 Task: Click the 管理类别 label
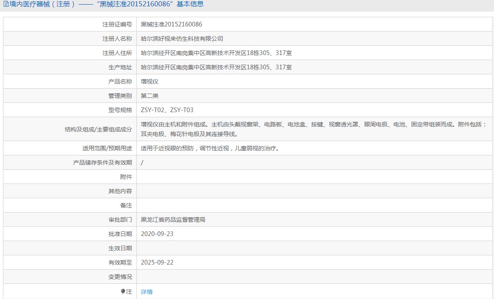point(120,95)
